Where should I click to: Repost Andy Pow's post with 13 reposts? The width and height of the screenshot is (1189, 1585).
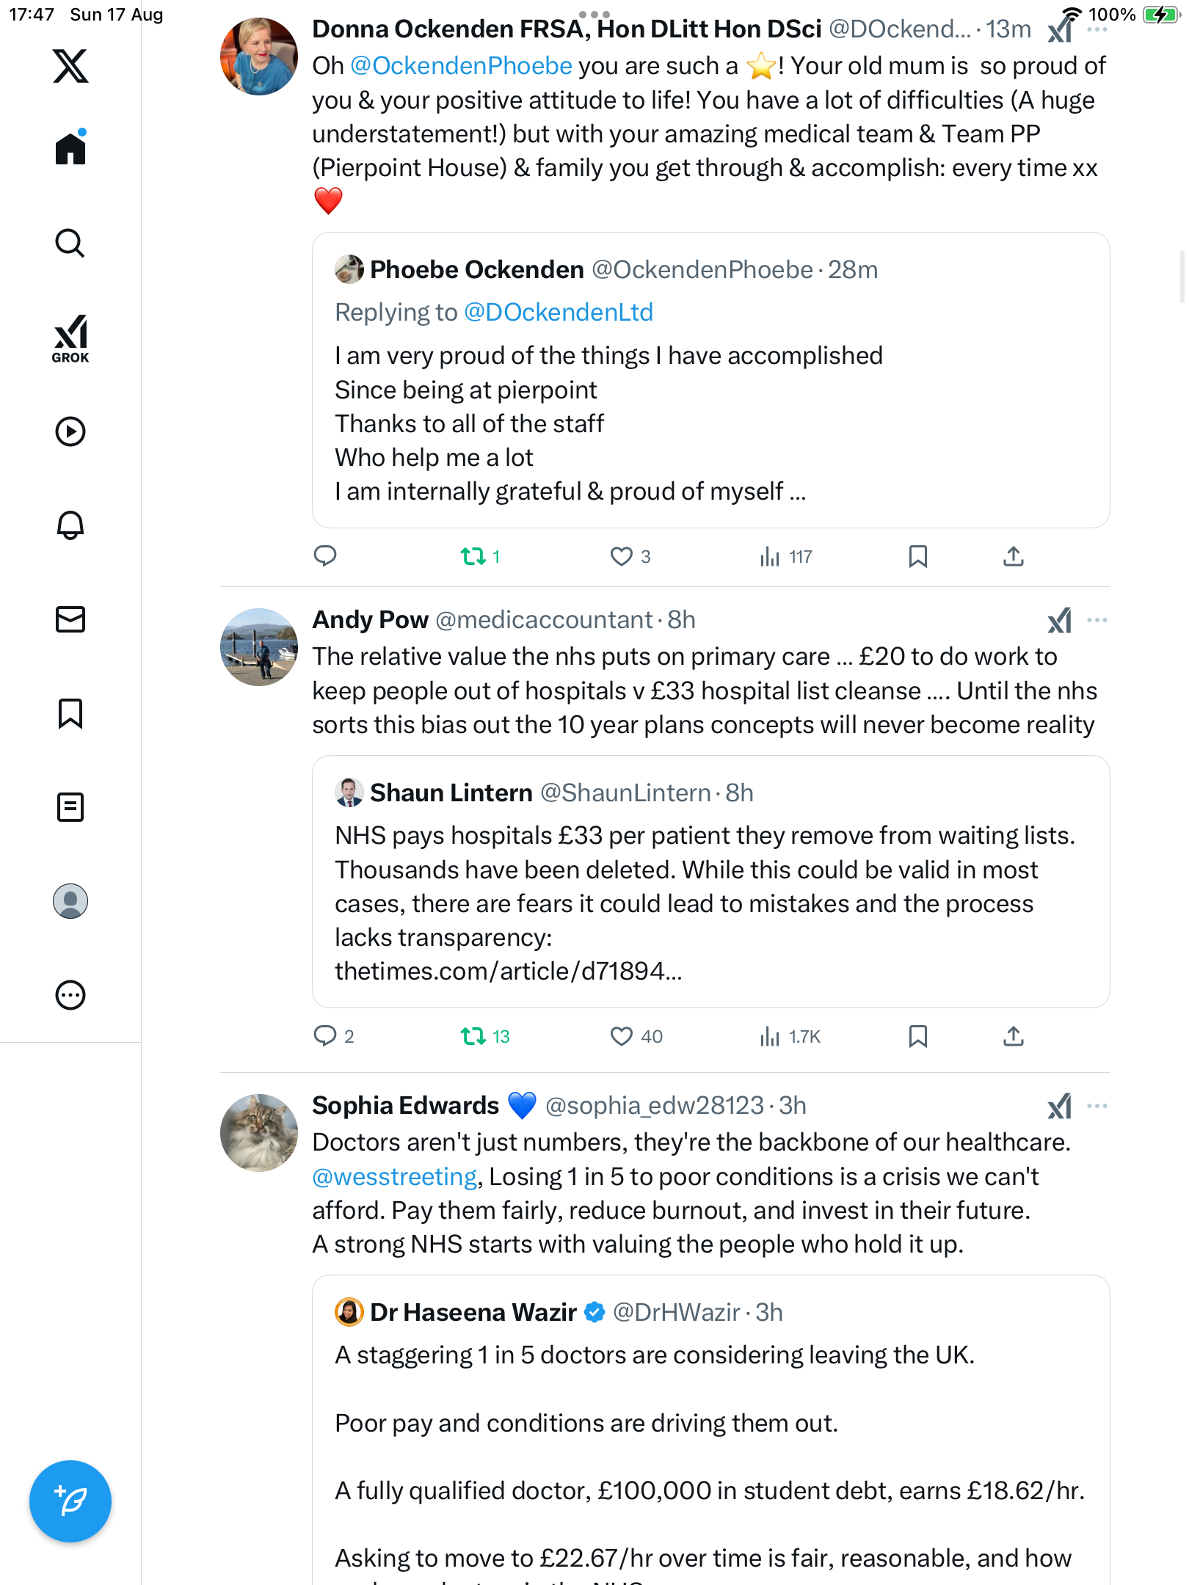(473, 1036)
